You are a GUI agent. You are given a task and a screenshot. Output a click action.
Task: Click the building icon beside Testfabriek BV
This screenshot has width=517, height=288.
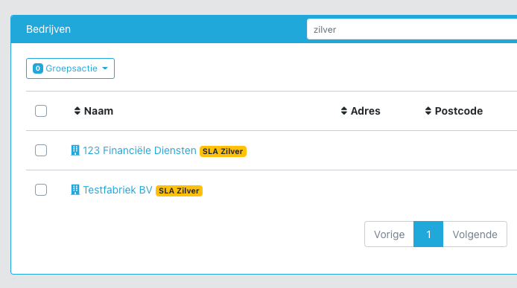tap(75, 190)
